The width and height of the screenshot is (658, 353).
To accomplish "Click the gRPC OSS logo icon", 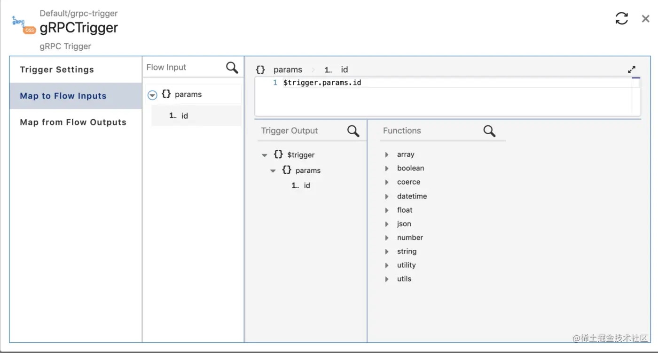I will [24, 25].
